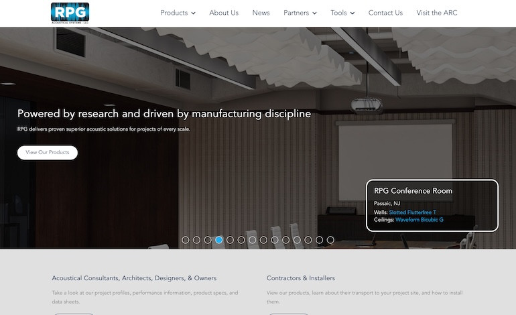Click the 'Take a look at our project profiles' paragraph
The height and width of the screenshot is (315, 516).
[x=145, y=297]
